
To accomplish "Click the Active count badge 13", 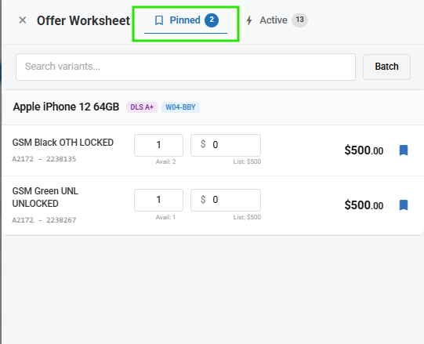I will 299,20.
